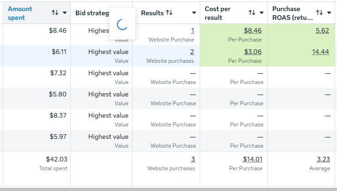Click the 3.23 average ROAS total

click(x=324, y=159)
